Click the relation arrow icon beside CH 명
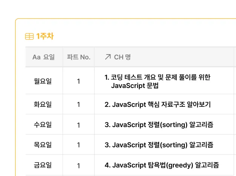This screenshot has height=176, width=236. click(x=108, y=57)
